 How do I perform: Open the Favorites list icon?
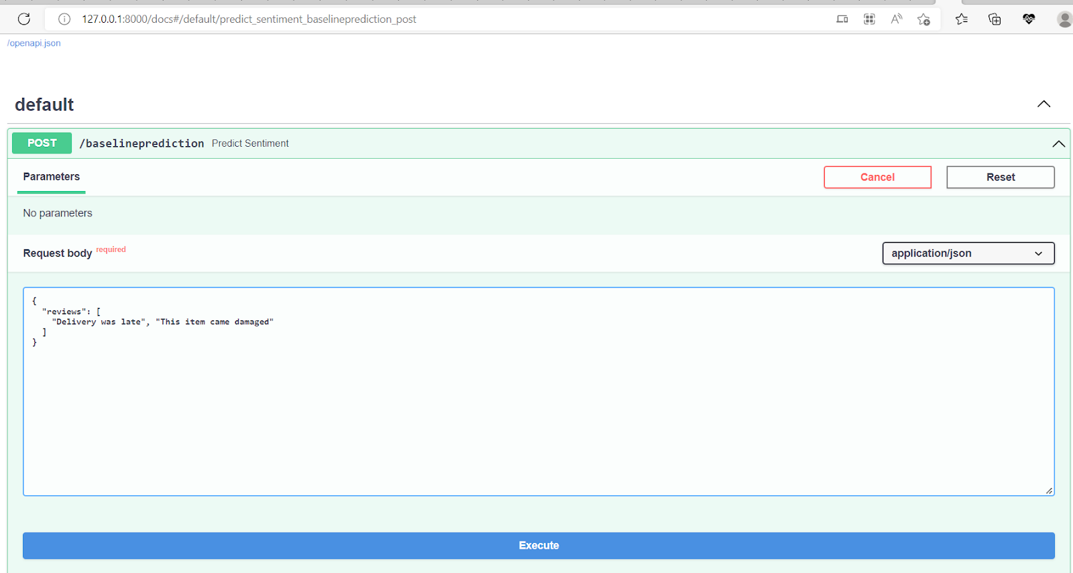point(962,19)
